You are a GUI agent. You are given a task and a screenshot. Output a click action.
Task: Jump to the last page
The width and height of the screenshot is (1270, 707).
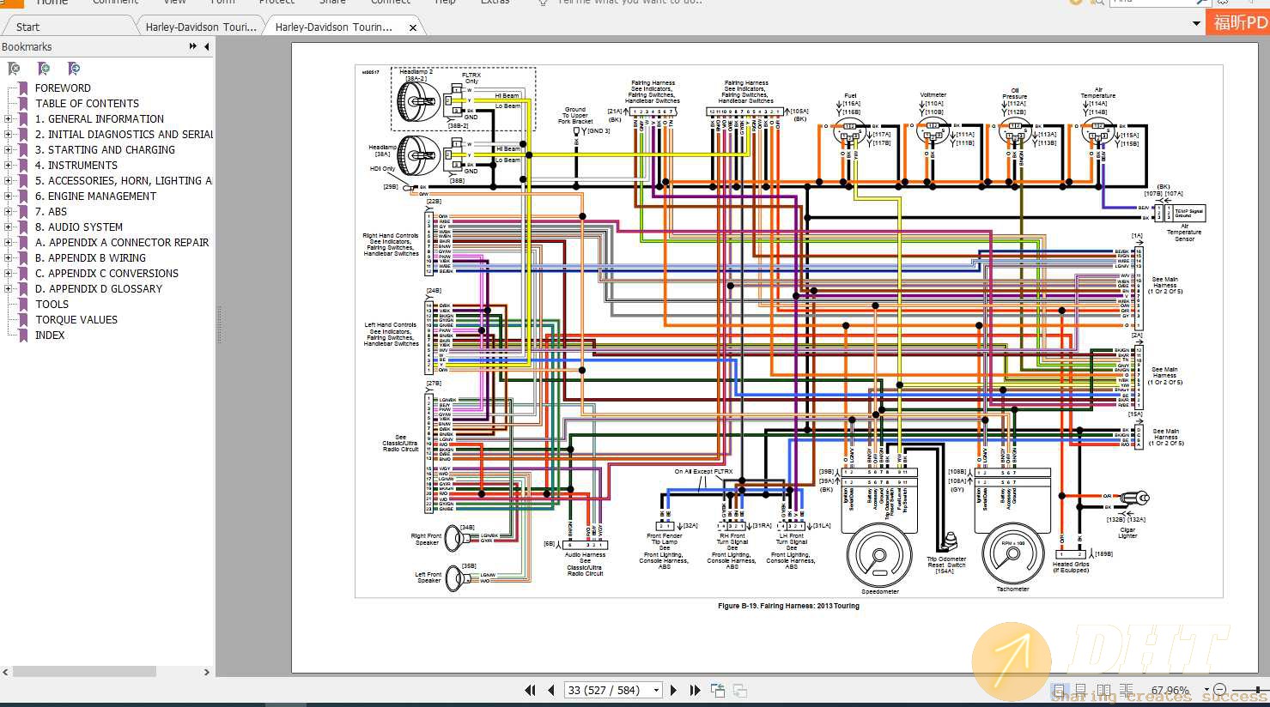tap(695, 690)
